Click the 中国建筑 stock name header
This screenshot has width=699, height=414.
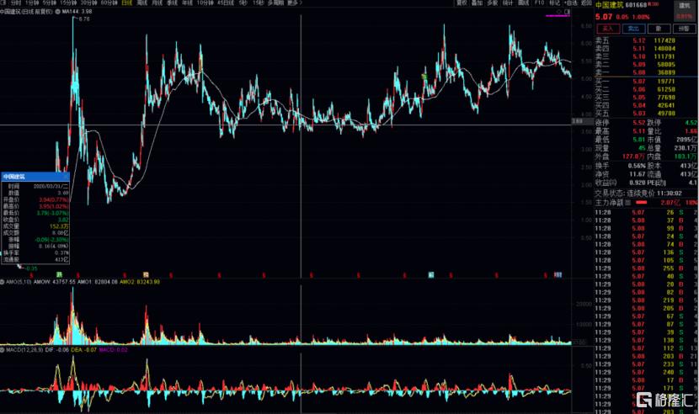click(610, 5)
